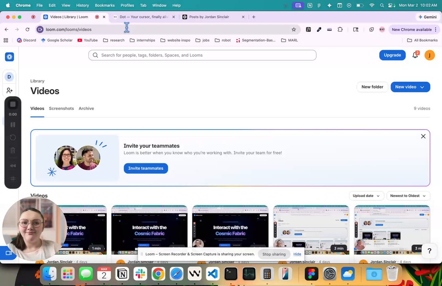Screen dimensions: 442x286
Task: Click the Loom home logo icon
Action: click(x=9, y=57)
